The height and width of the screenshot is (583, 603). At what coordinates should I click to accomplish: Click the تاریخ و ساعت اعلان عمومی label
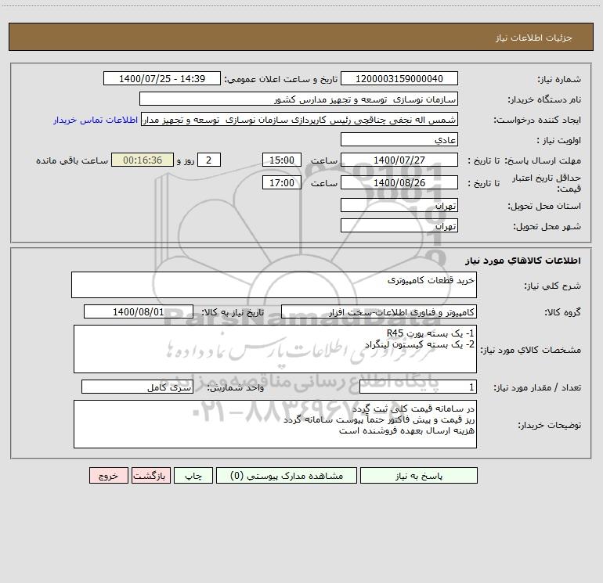[x=281, y=80]
